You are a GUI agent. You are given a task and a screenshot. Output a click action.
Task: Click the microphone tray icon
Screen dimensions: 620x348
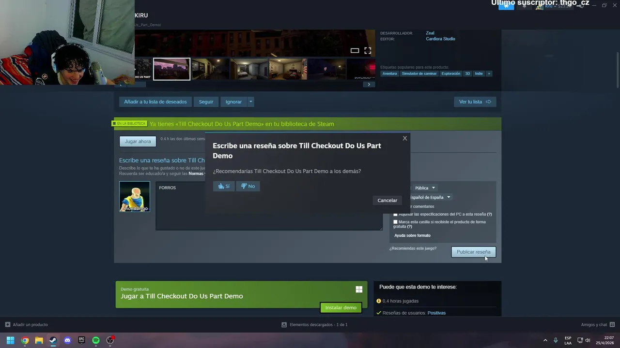point(556,340)
